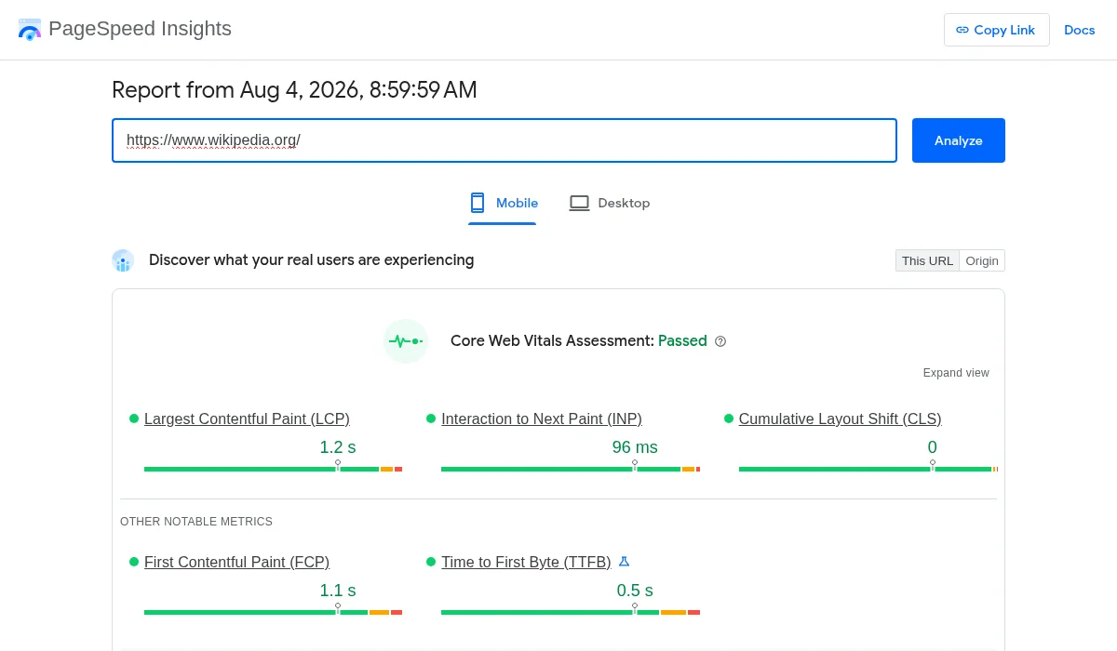
Task: Click the LCP distribution bar marker
Action: [x=338, y=466]
